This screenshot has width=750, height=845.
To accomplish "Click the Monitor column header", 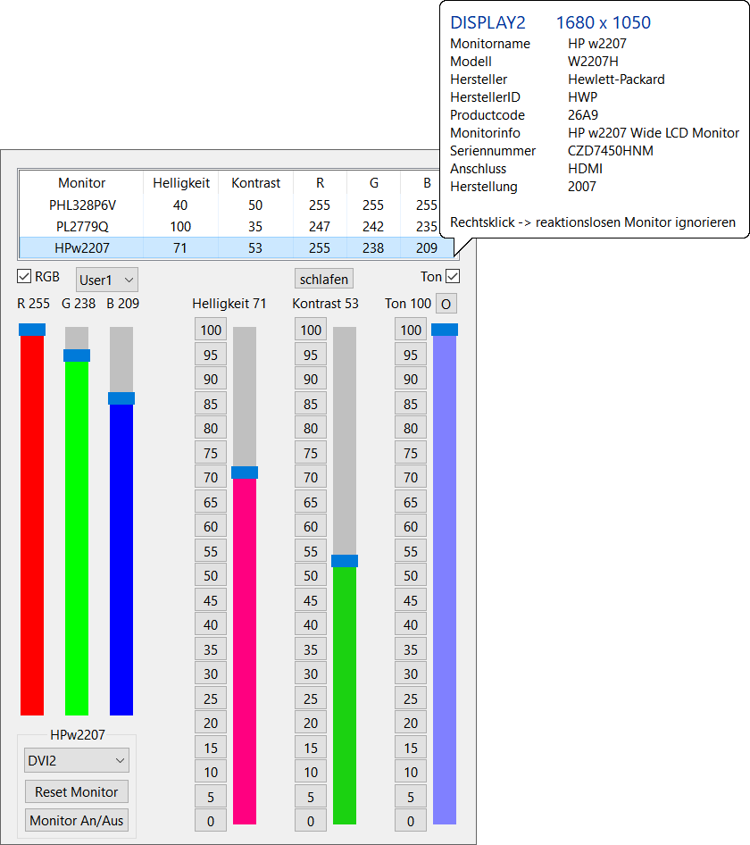I will pos(82,183).
